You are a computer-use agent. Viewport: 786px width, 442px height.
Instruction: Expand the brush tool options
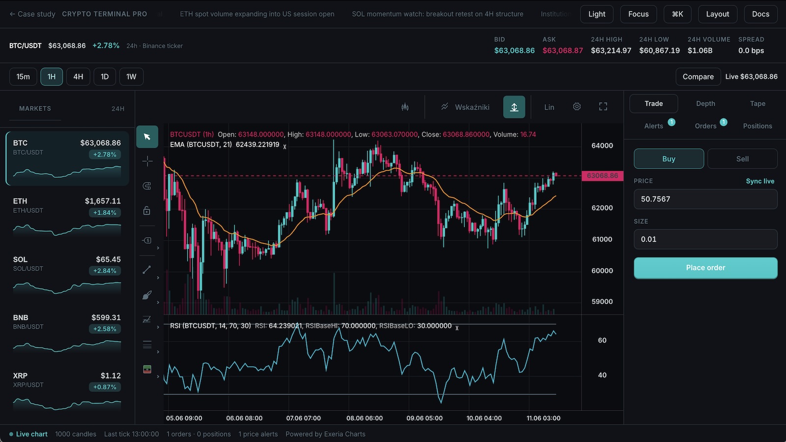click(x=158, y=303)
